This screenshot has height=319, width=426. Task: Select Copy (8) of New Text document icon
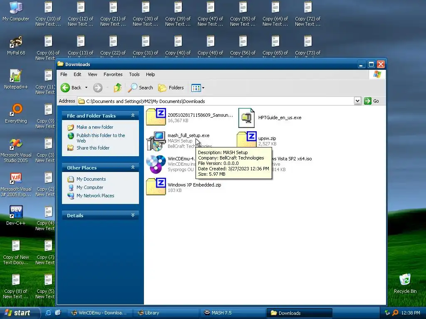16,280
